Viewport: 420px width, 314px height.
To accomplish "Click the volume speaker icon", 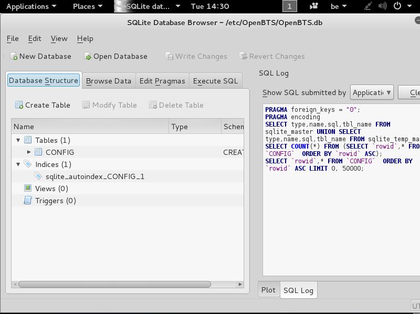I will pyautogui.click(x=383, y=6).
